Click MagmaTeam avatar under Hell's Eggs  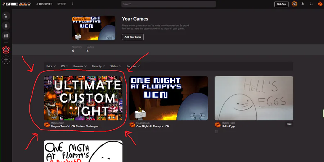point(217,125)
